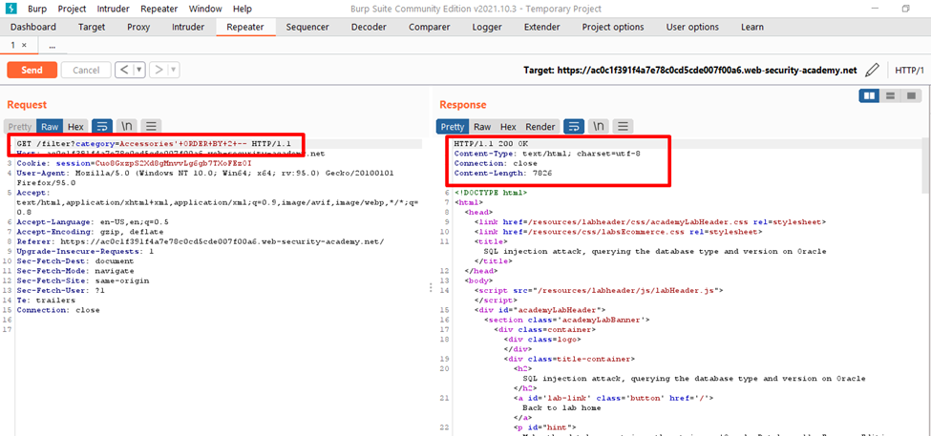The width and height of the screenshot is (931, 436).
Task: Close Repeater tab 1 with the x
Action: (24, 46)
